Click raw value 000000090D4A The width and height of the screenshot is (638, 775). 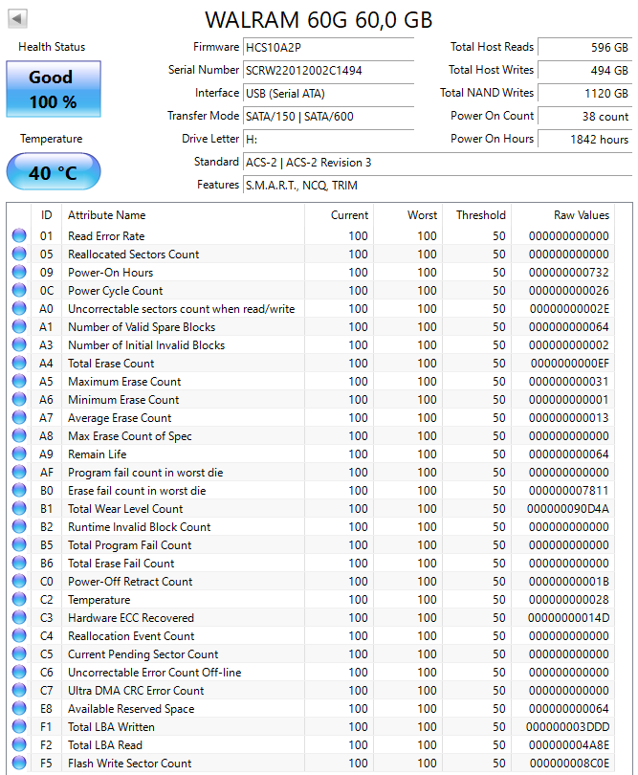(568, 509)
